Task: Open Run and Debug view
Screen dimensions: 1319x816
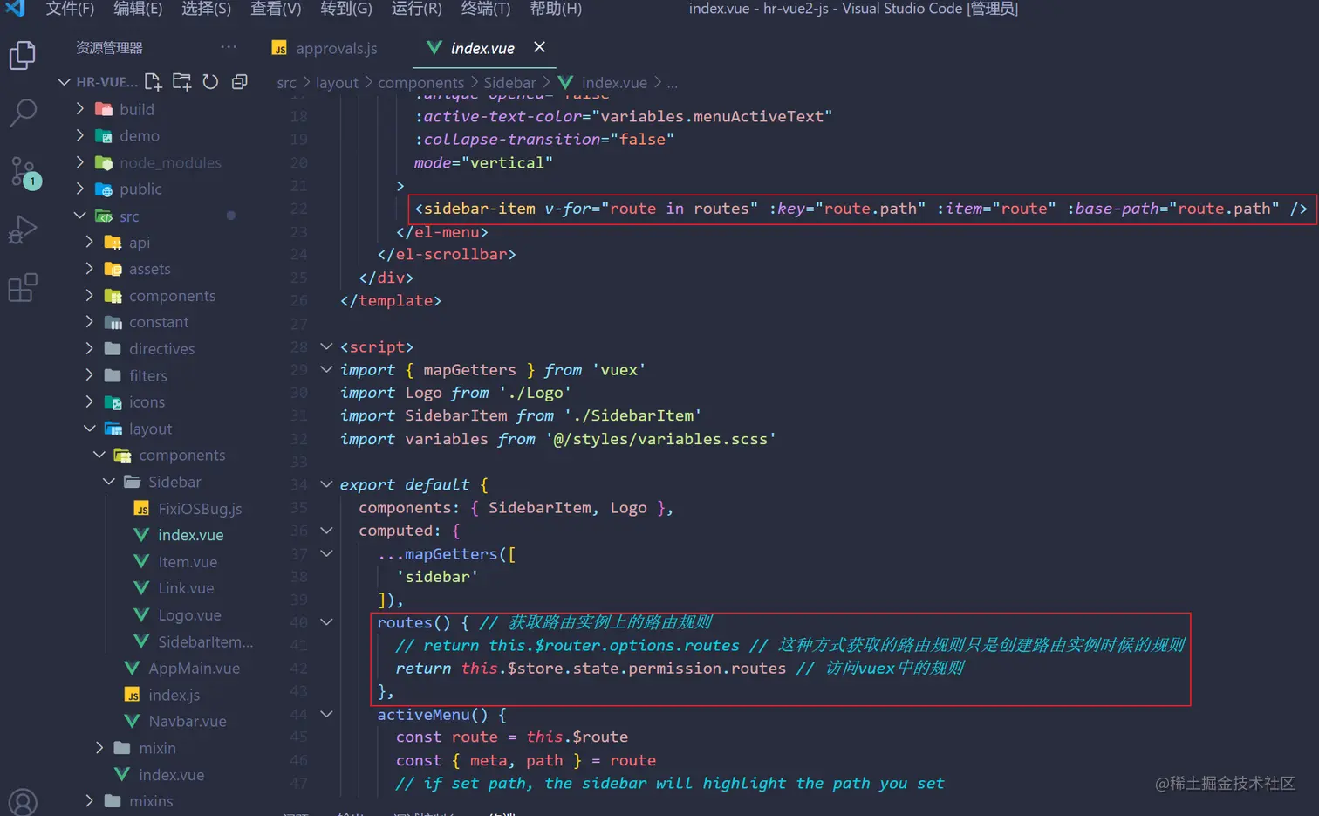Action: 22,230
